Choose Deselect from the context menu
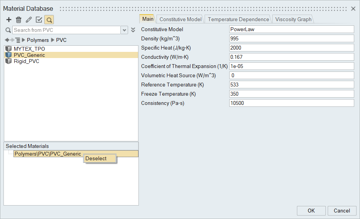This screenshot has height=219, width=360. coord(96,158)
